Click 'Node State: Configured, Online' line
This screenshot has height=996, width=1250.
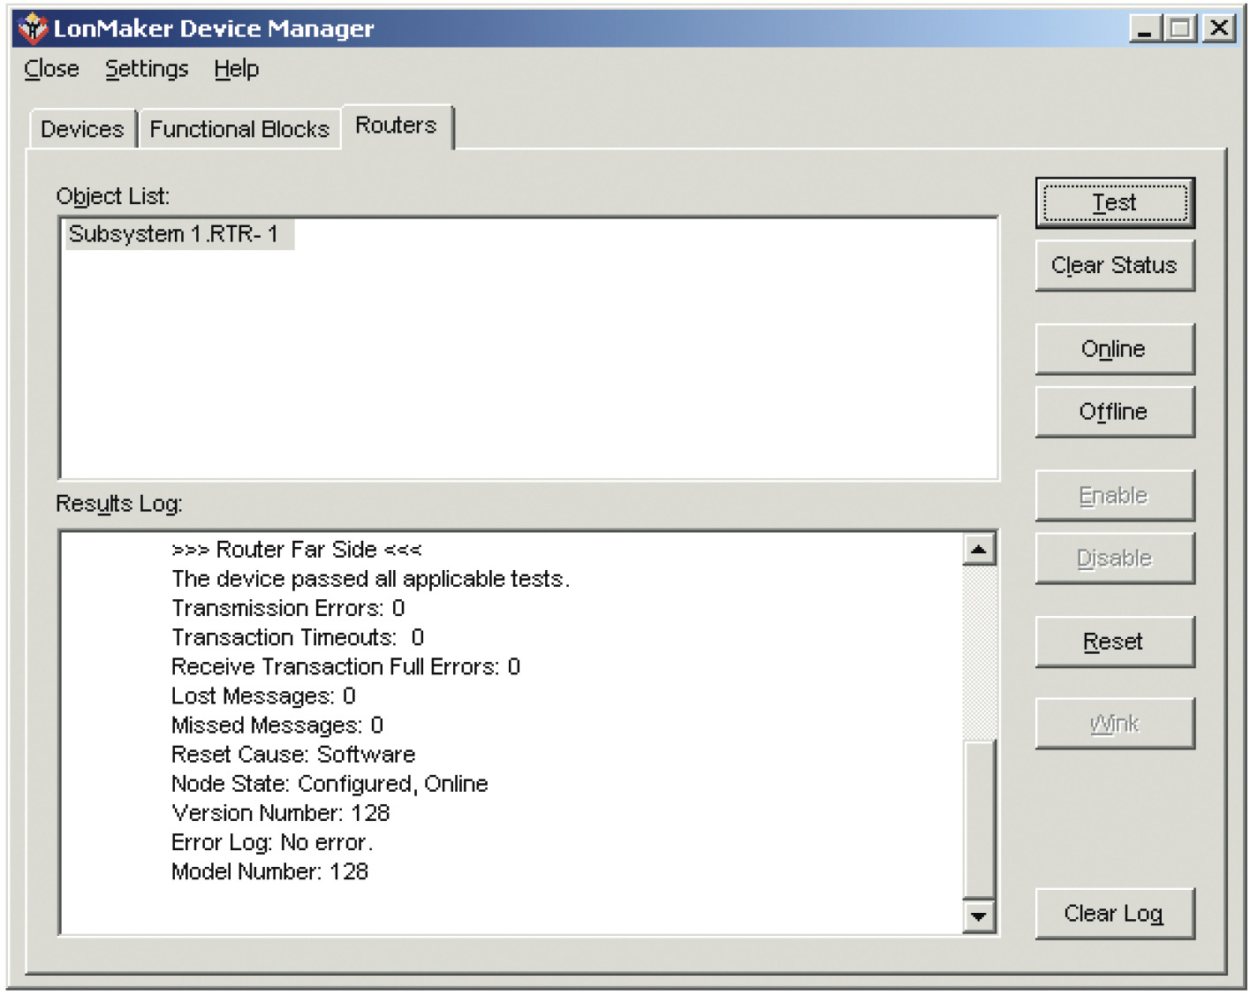point(330,784)
